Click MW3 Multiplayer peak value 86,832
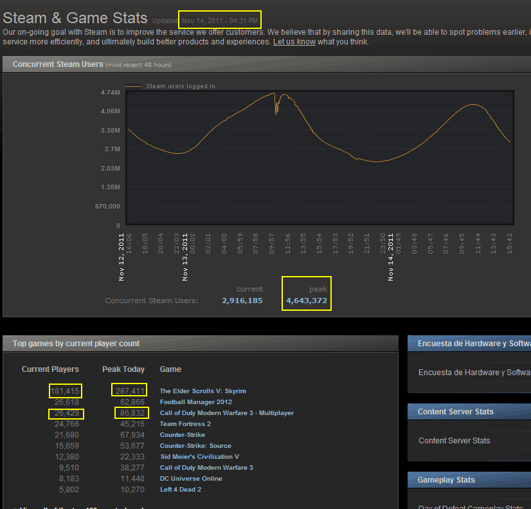531x509 pixels. coord(132,413)
